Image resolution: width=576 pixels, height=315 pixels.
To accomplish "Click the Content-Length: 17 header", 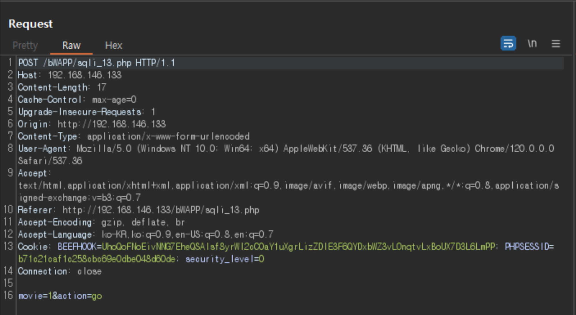I will 62,87.
